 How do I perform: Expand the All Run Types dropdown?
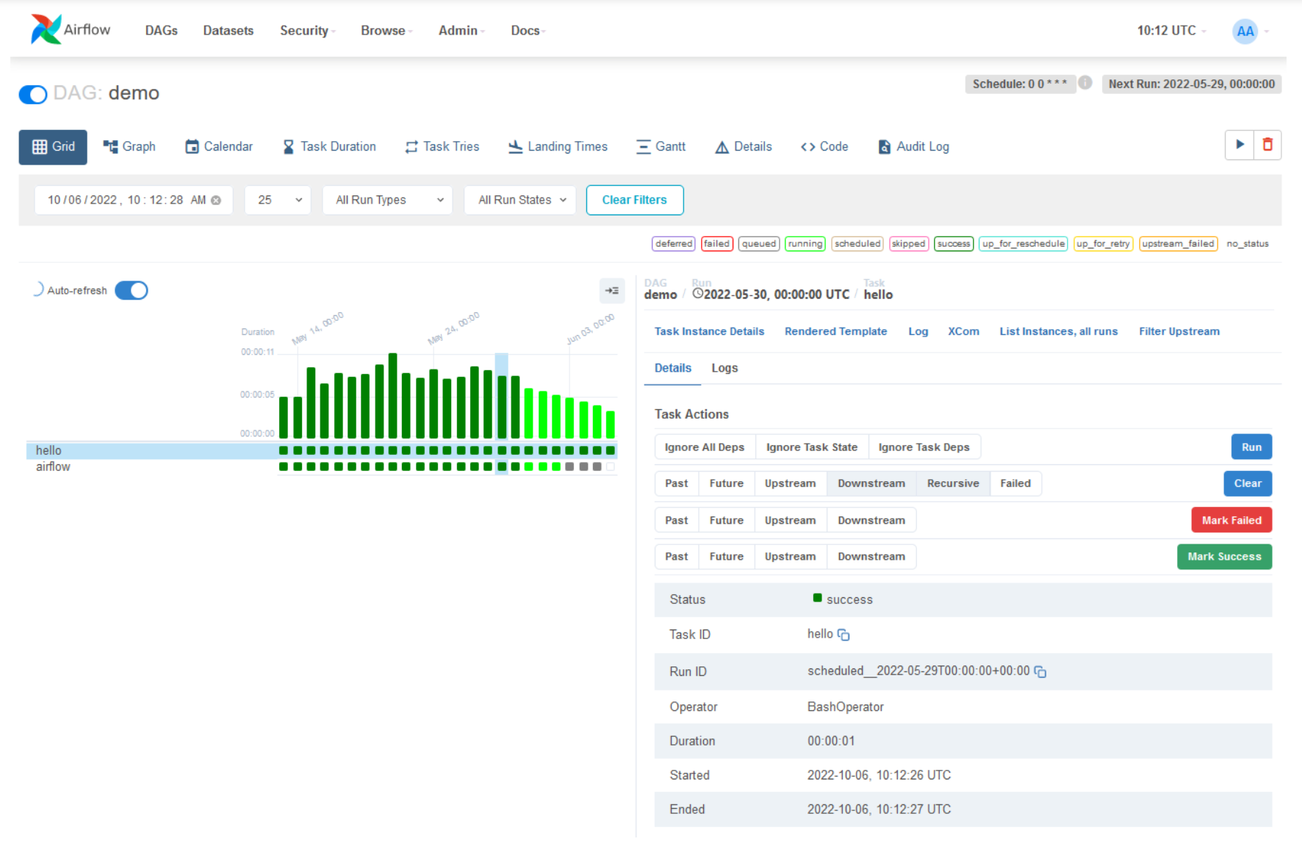[387, 200]
